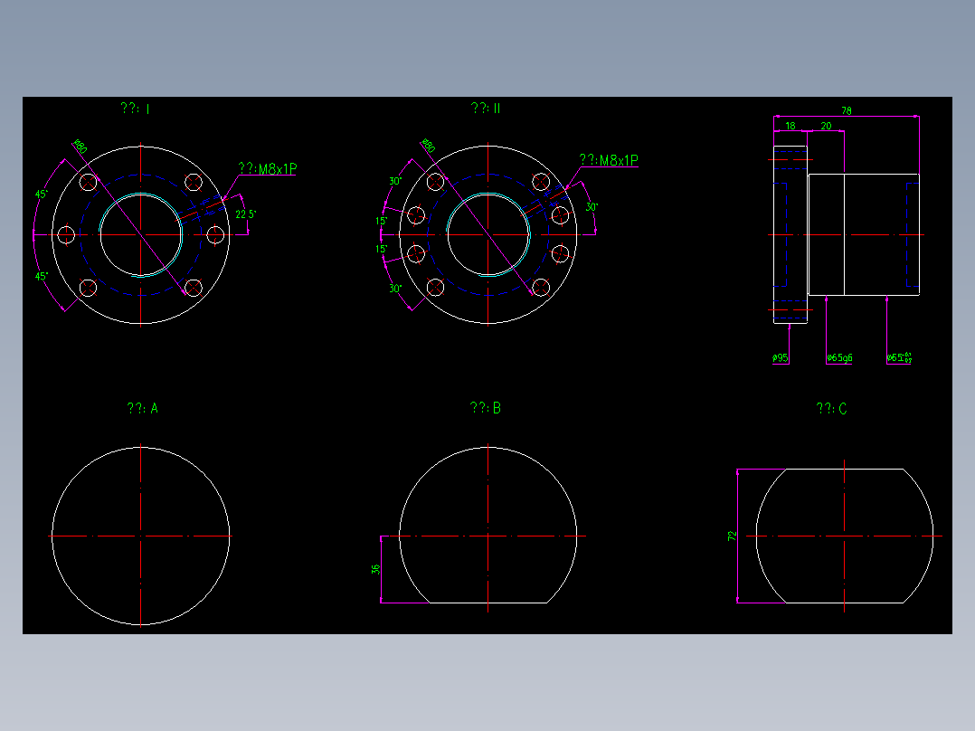Select the right-side 30° angle in view II
Viewport: 975px width, 731px height.
(592, 206)
